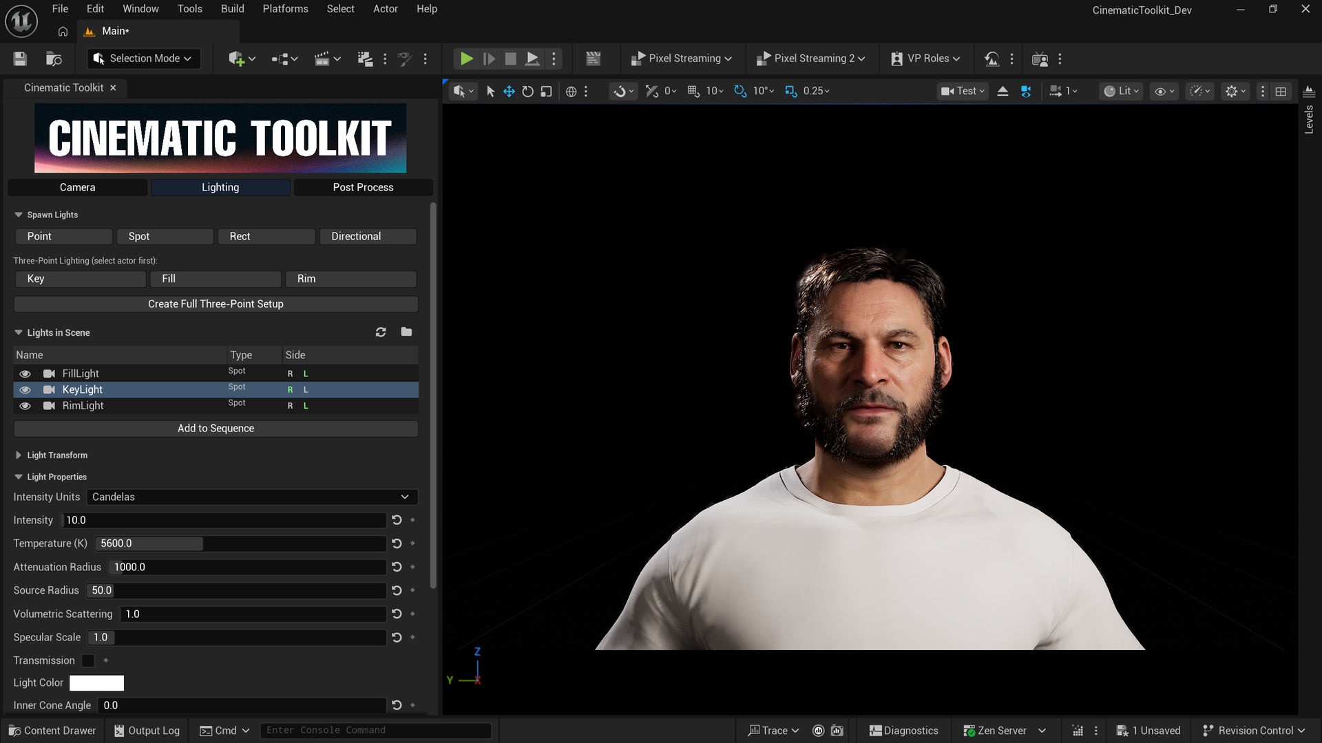
Task: Open the Actor menu
Action: pos(385,9)
